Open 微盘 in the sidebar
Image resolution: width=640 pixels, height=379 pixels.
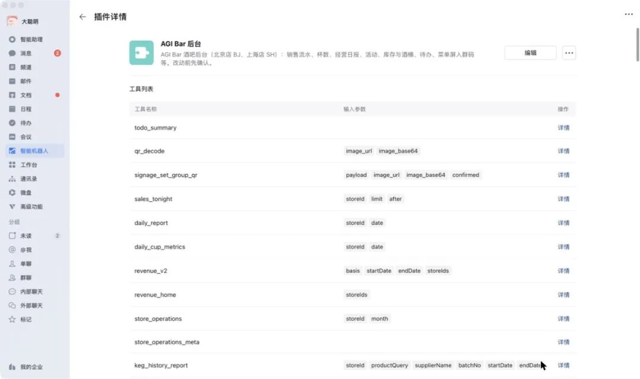pyautogui.click(x=35, y=192)
